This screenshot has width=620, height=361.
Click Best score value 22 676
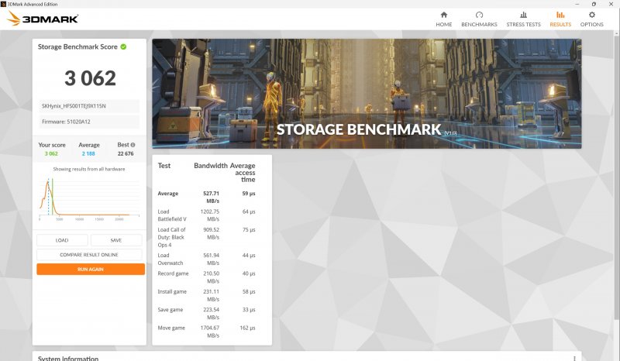pyautogui.click(x=126, y=154)
